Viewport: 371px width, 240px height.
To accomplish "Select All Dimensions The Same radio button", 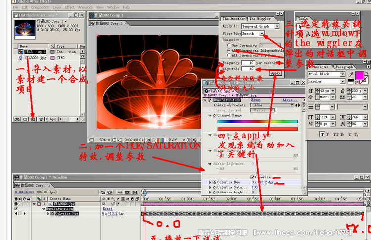I will click(x=229, y=55).
